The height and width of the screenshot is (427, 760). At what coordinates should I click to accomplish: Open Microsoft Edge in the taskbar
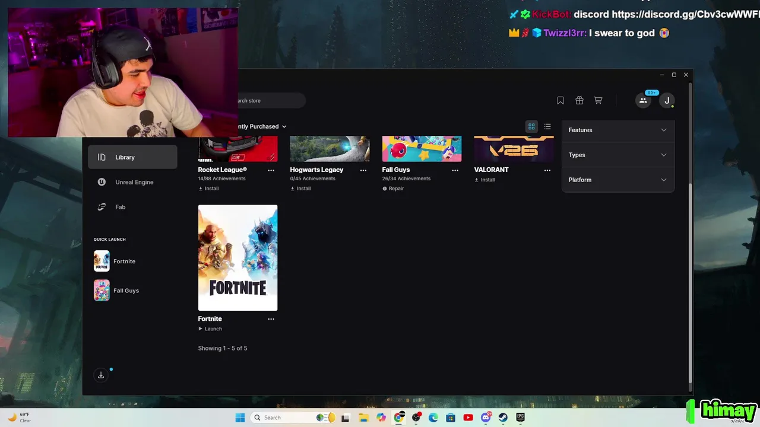click(x=433, y=418)
